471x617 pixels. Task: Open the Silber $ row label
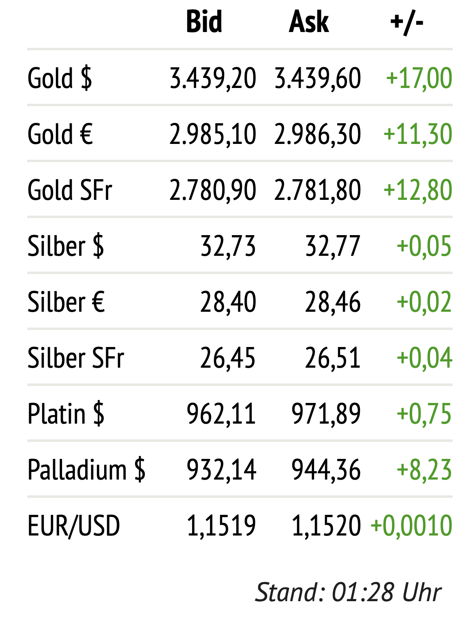pos(66,246)
